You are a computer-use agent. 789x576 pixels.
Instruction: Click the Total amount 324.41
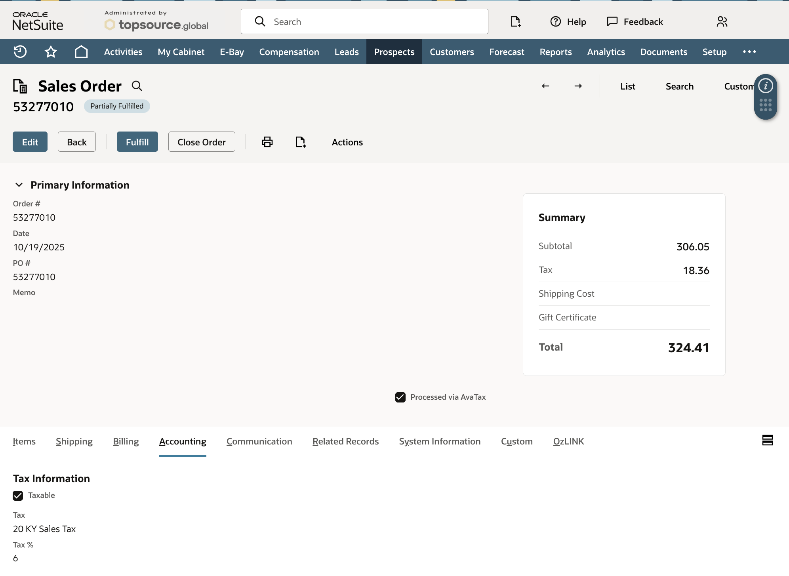coord(689,348)
